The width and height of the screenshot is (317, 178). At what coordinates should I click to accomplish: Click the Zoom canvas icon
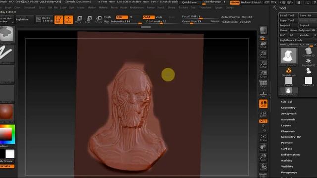click(x=263, y=55)
